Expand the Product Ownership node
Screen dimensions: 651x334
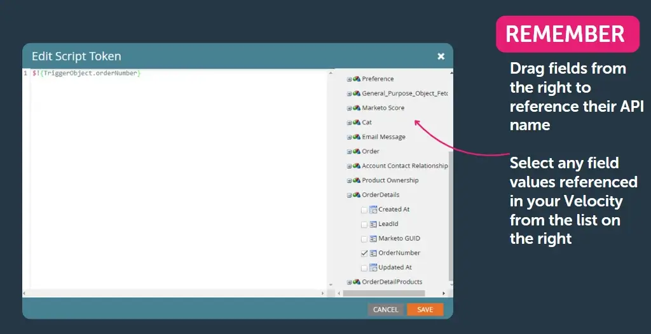[x=349, y=180]
